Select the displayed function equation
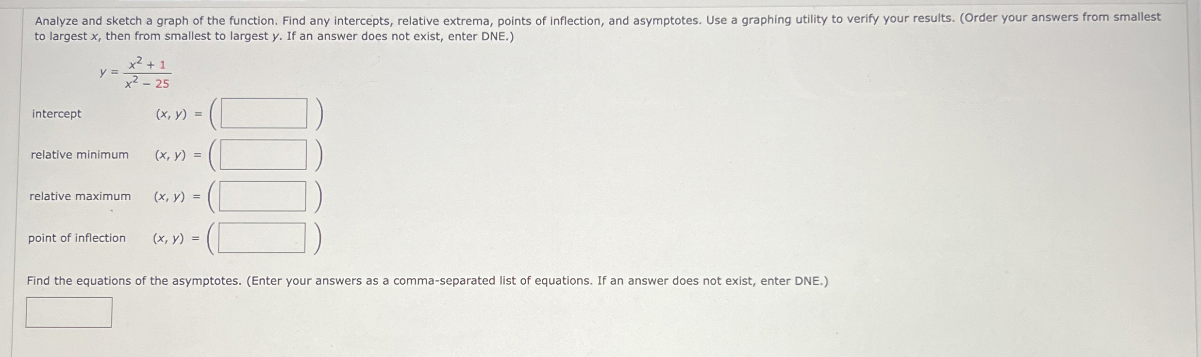This screenshot has height=357, width=1201. [x=136, y=73]
